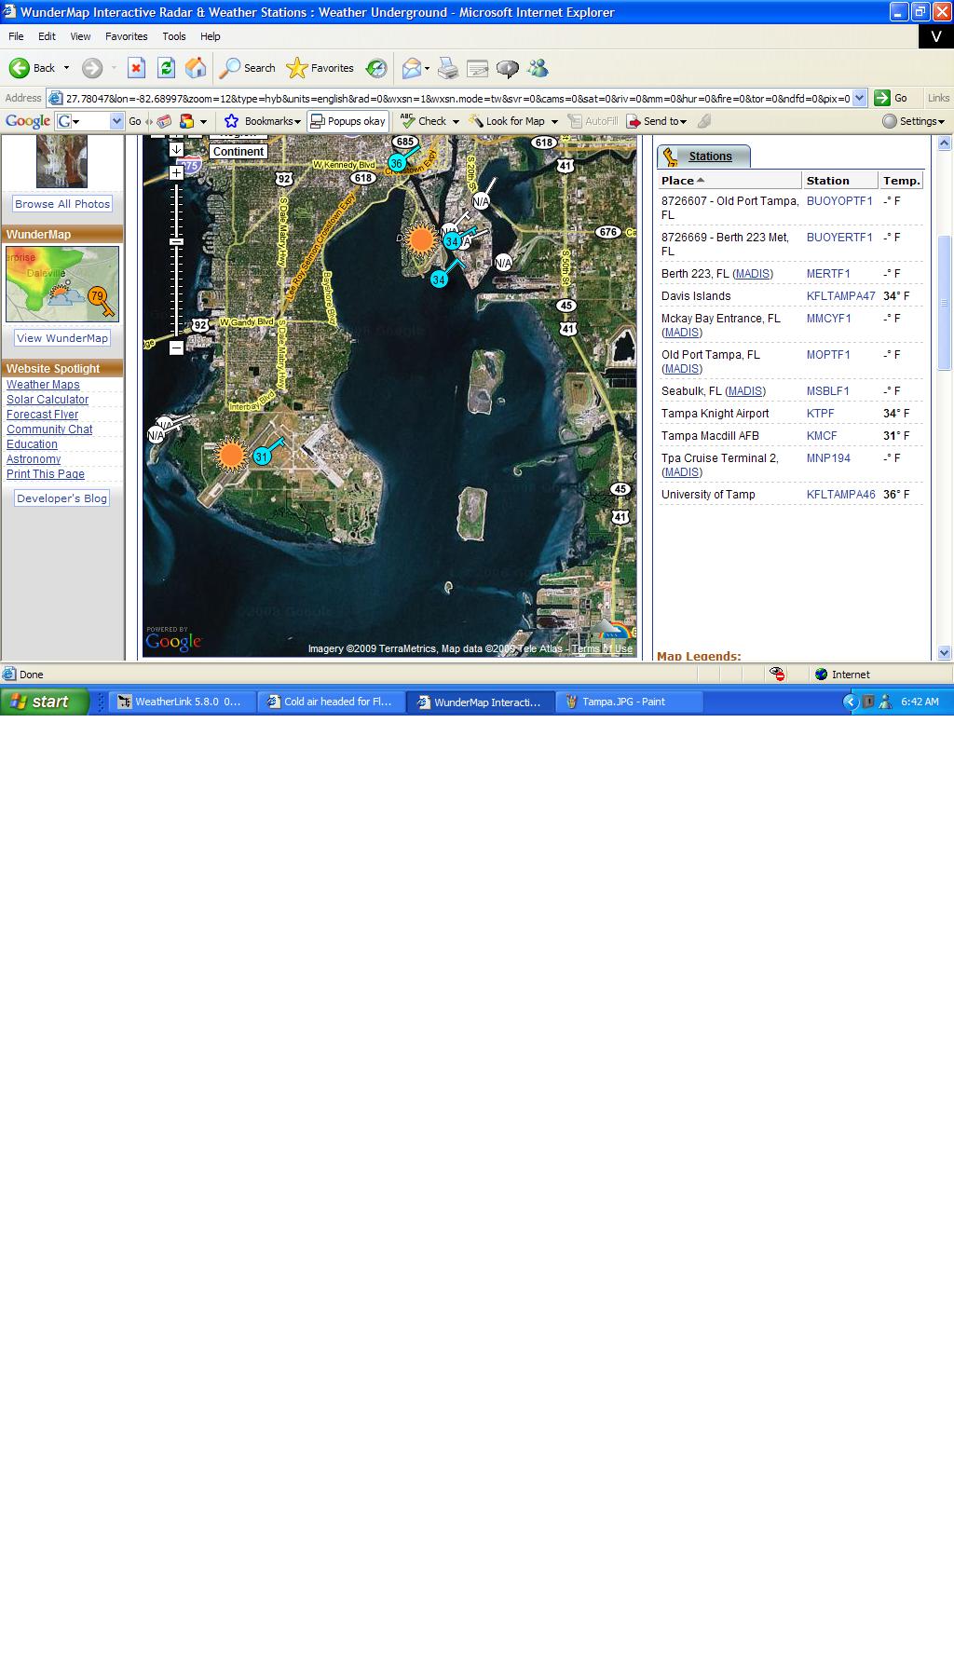Click the Stop loading icon
This screenshot has width=954, height=1677.
[x=137, y=68]
